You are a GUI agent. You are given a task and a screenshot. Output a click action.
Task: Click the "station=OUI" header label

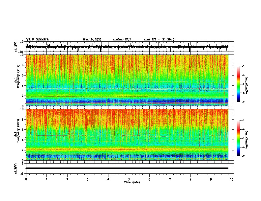click(x=122, y=39)
